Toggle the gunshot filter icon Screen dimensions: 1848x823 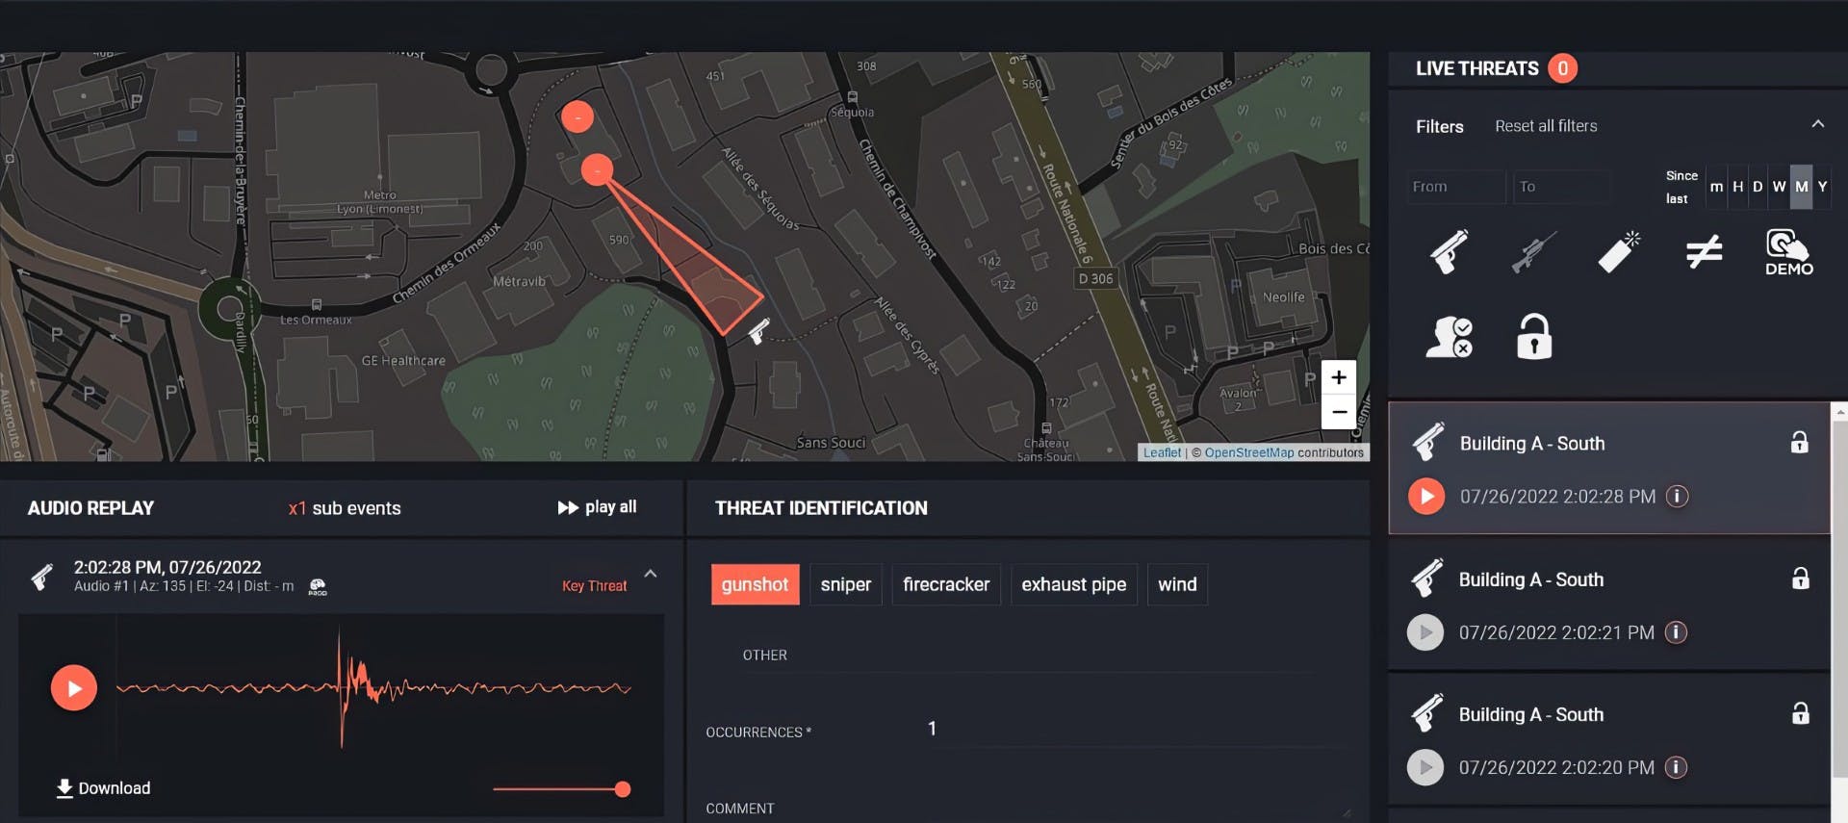point(1449,252)
